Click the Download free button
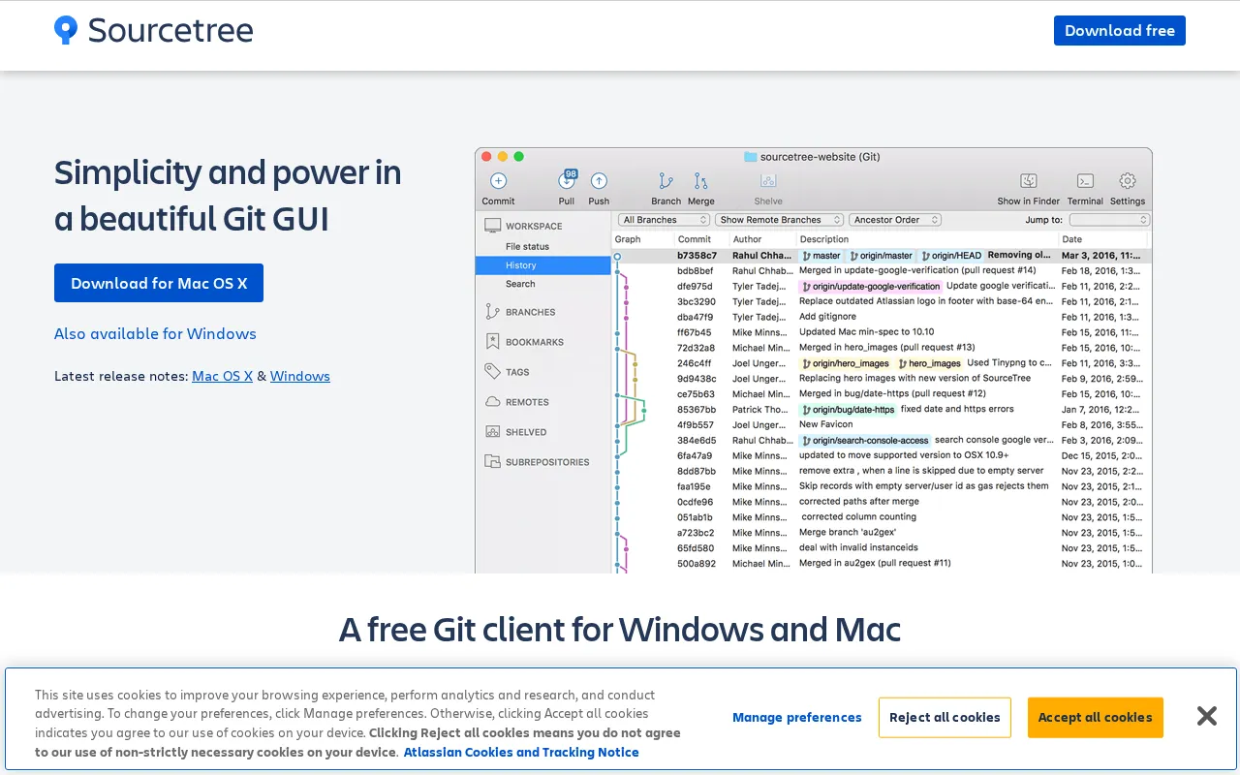 [1120, 30]
